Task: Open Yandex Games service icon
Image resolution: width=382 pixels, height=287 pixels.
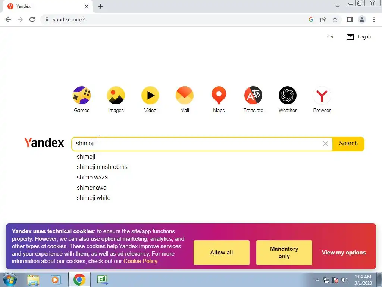Action: pyautogui.click(x=82, y=95)
